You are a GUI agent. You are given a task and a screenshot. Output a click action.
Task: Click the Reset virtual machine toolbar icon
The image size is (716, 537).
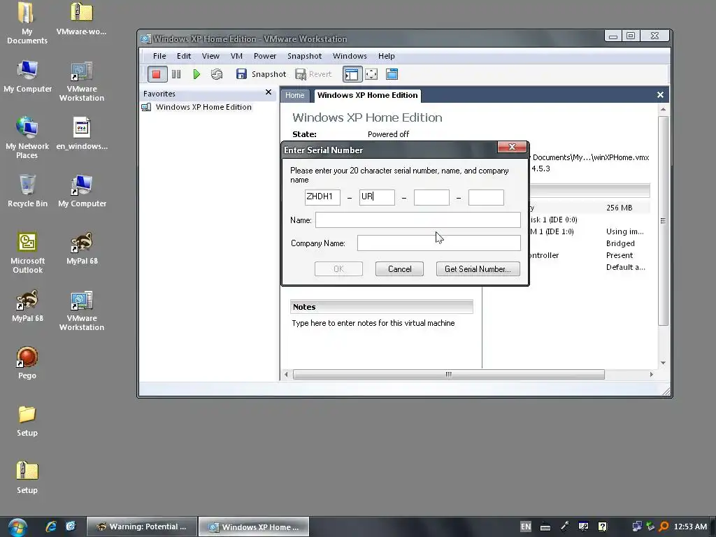[x=217, y=74]
